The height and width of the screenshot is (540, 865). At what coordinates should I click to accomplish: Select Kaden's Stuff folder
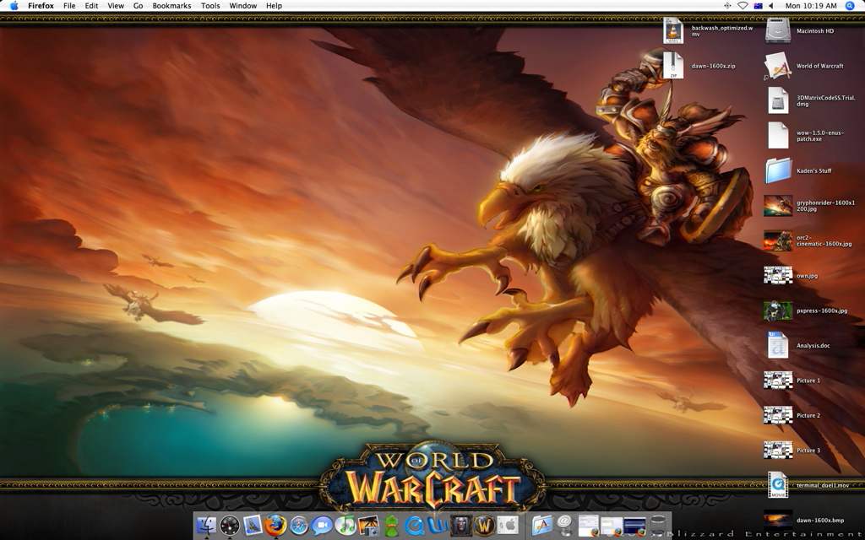point(778,170)
